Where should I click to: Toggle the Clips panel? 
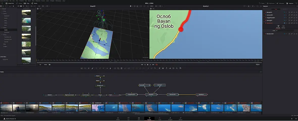[27, 3]
